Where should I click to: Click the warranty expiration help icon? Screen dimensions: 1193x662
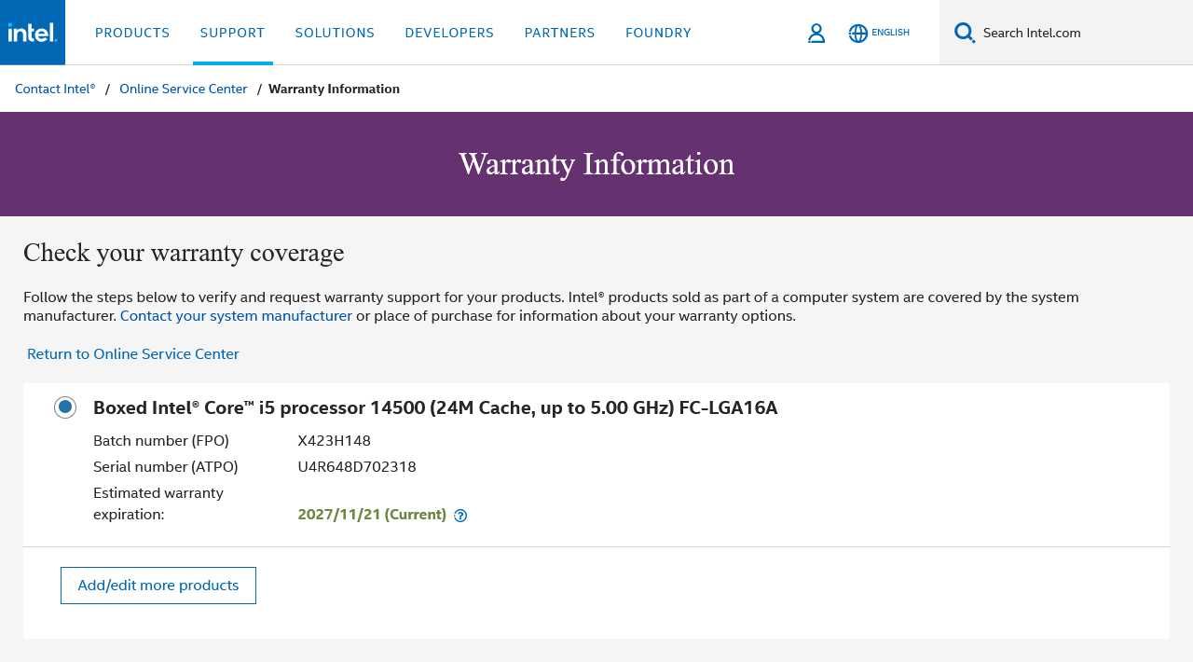[x=460, y=516]
